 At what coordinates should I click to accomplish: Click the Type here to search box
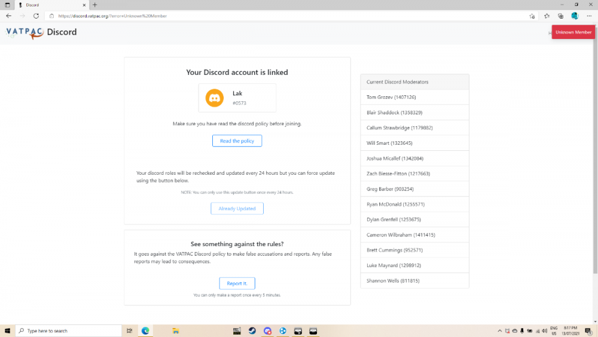[69, 331]
